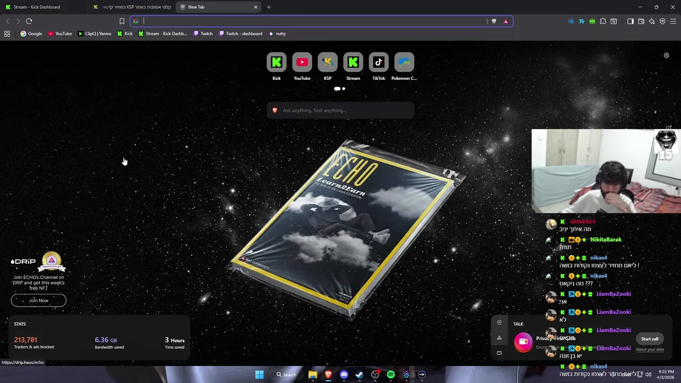
Task: Open a new tab with plus button
Action: click(269, 7)
